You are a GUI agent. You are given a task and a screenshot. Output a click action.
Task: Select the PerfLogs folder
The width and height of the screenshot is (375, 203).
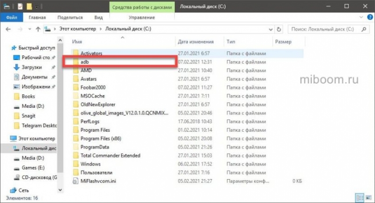point(90,121)
